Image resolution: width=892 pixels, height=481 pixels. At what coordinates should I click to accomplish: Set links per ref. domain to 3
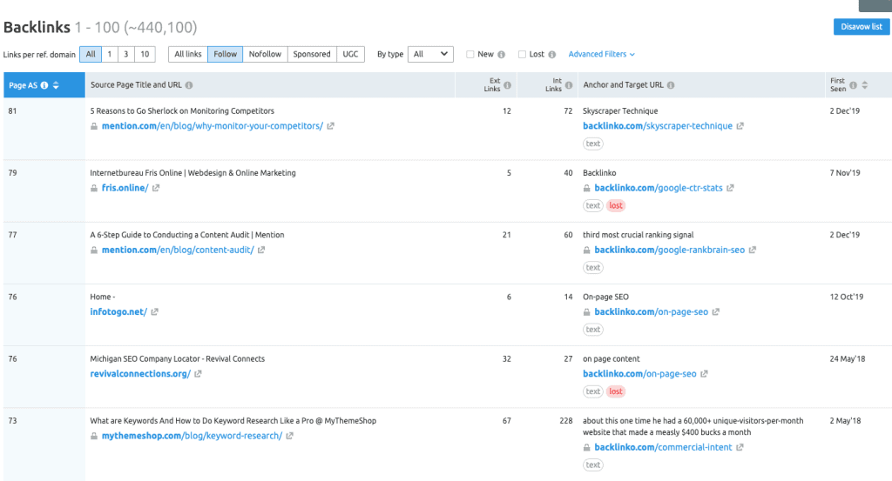coord(125,54)
